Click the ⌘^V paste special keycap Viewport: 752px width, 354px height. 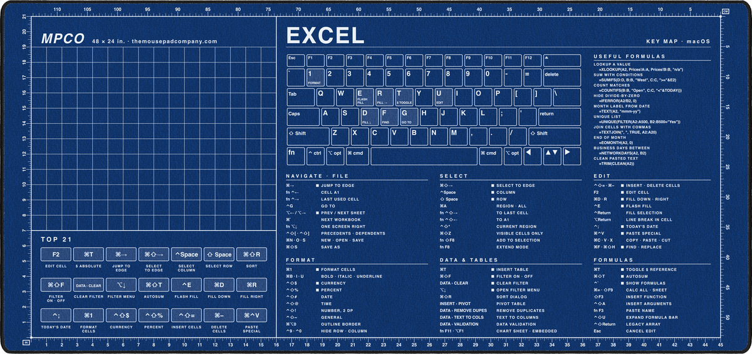point(251,315)
